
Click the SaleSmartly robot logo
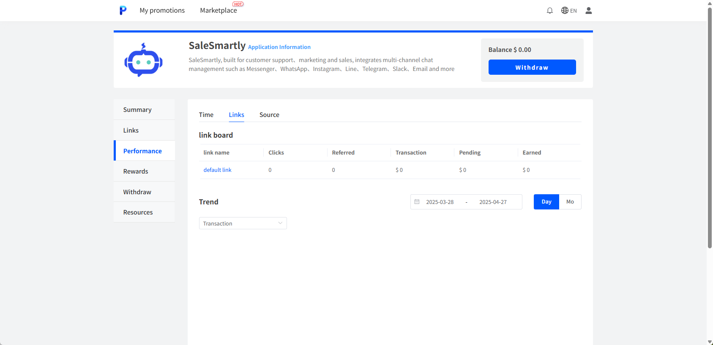click(144, 60)
